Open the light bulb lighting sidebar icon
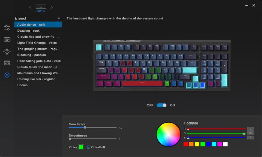Image resolution: width=262 pixels, height=157 pixels. click(7, 51)
